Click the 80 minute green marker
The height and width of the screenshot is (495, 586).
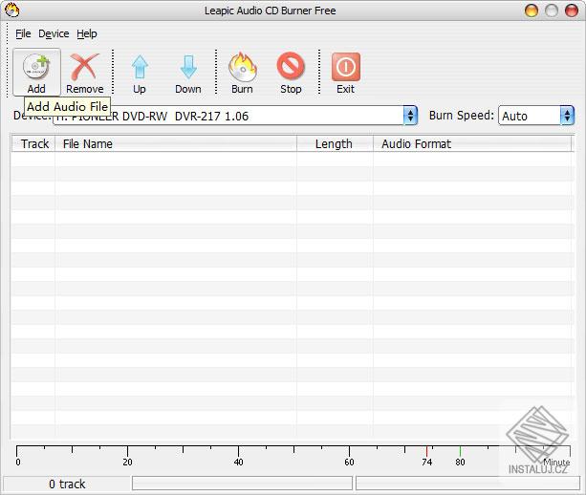tap(460, 451)
